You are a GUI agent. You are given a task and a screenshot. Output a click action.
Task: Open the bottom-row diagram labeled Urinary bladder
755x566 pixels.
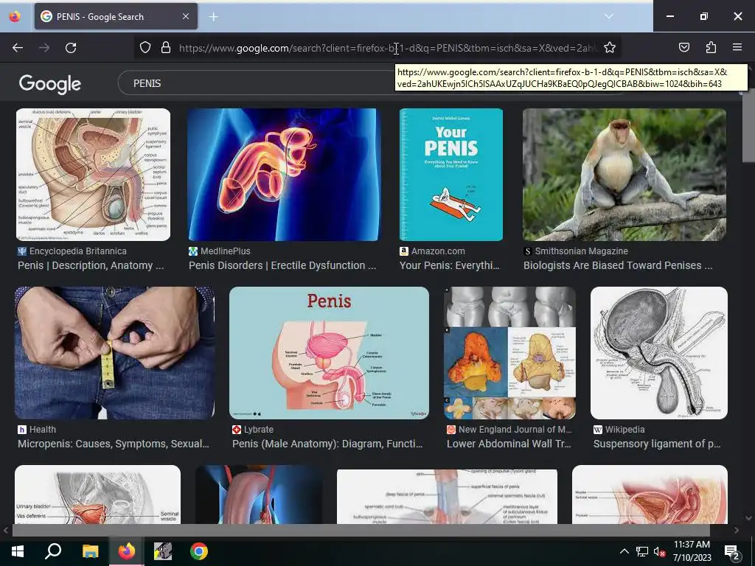click(x=98, y=495)
